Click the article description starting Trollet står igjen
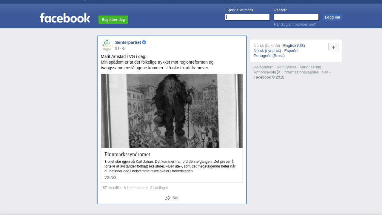Image resolution: width=382 pixels, height=215 pixels. [x=170, y=166]
